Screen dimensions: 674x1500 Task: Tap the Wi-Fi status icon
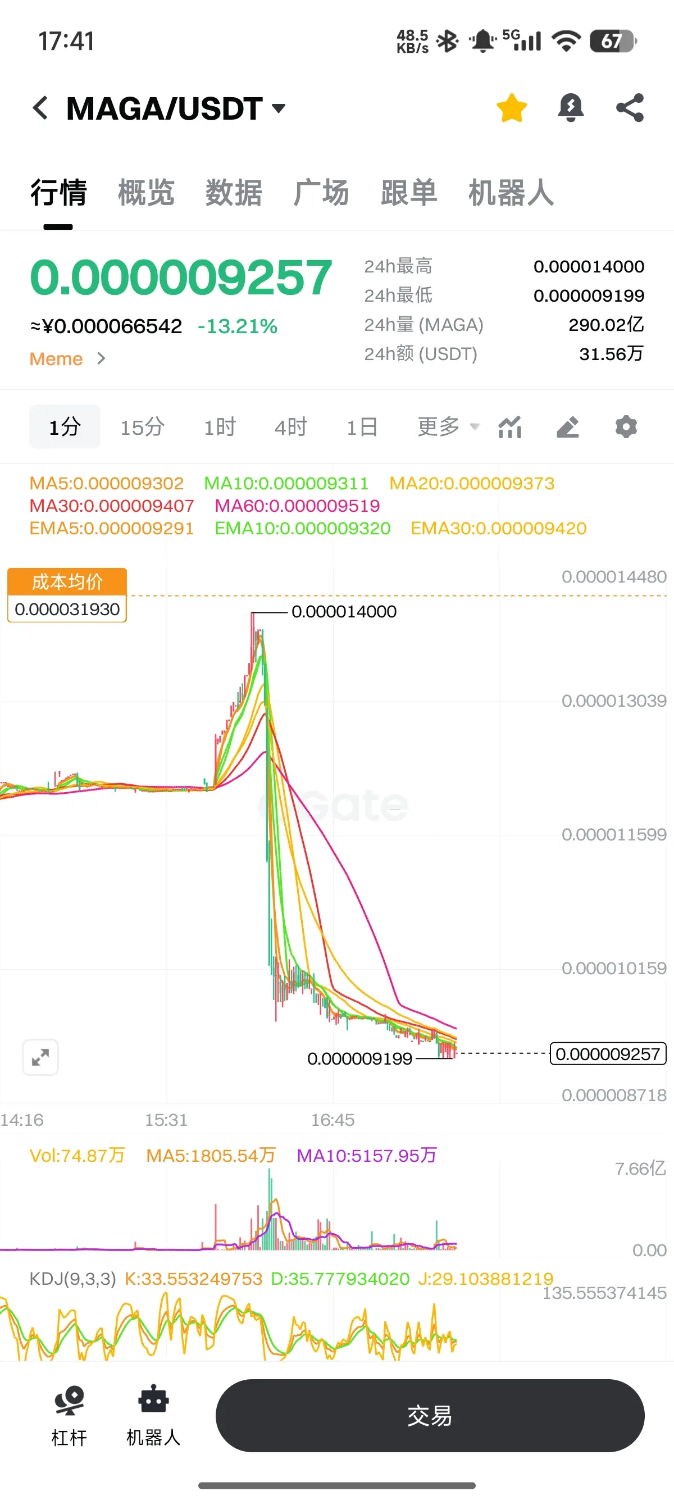[566, 41]
